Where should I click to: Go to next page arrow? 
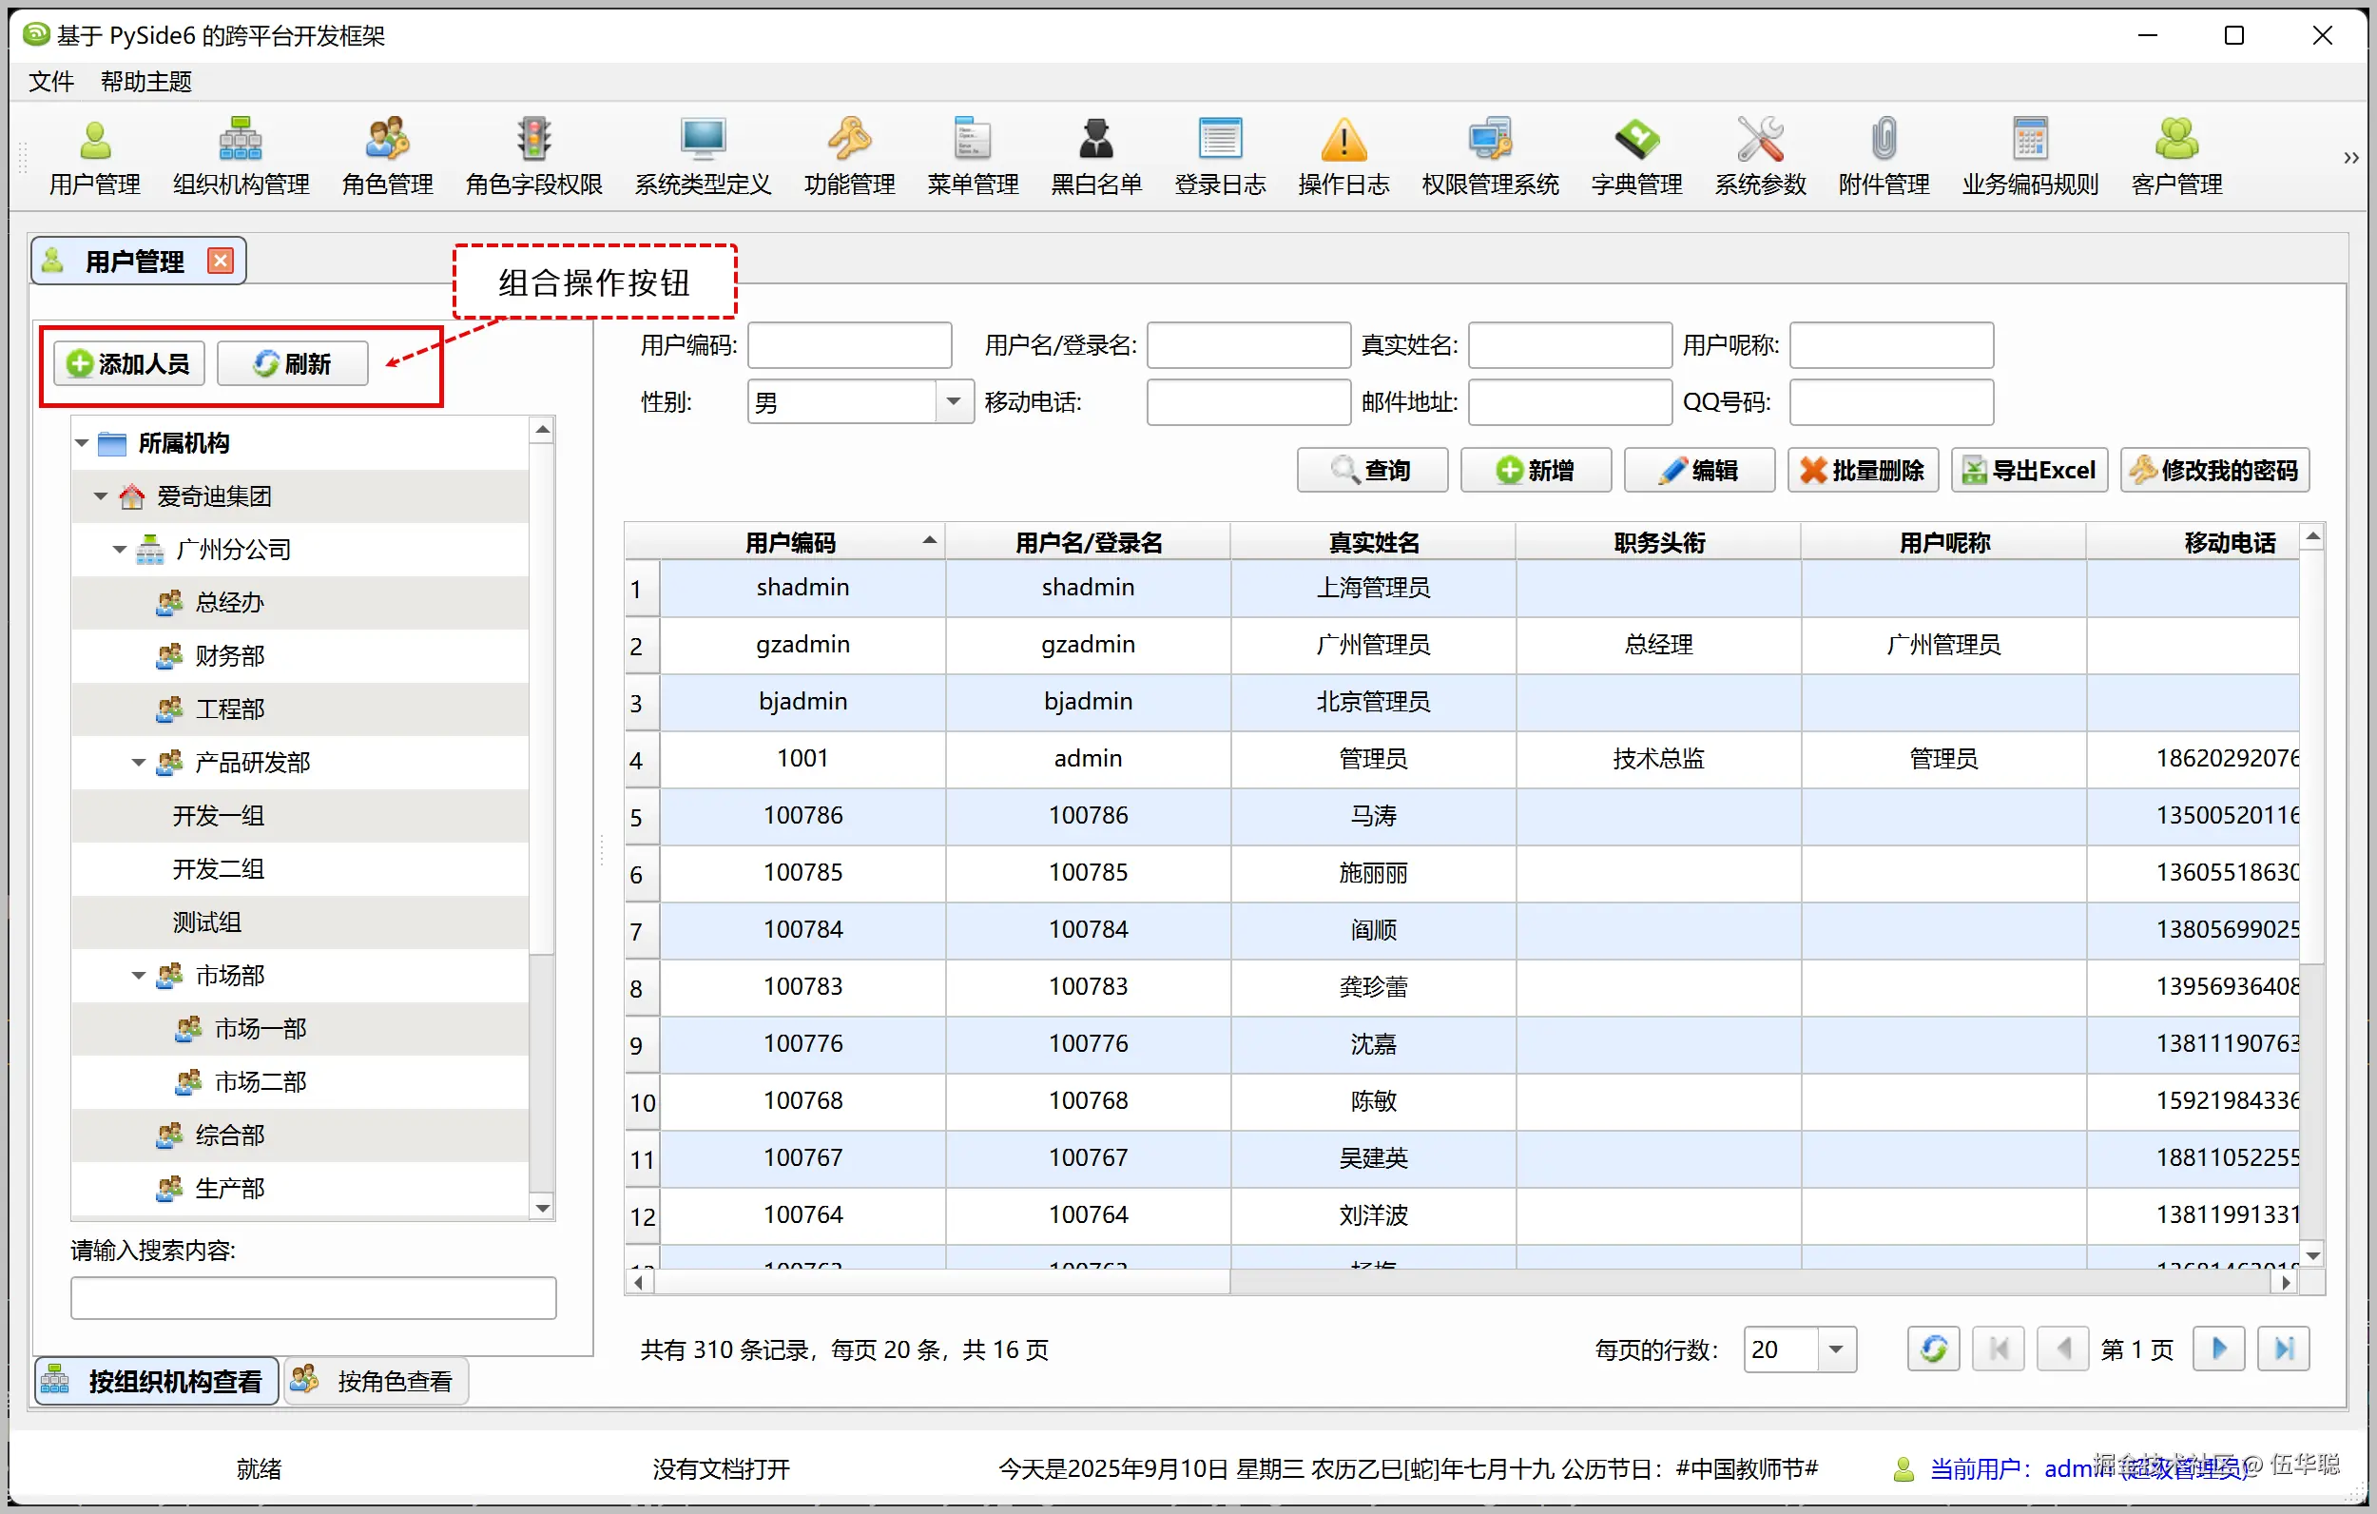click(x=2218, y=1349)
